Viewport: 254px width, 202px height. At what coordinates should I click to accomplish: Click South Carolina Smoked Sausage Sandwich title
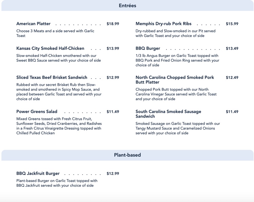(x=168, y=114)
